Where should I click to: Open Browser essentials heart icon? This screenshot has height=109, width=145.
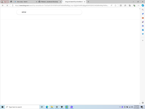[134, 6]
